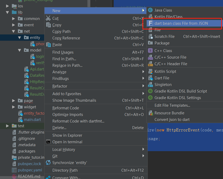Open the New submenu entry
The height and width of the screenshot is (179, 223).
pos(95,11)
